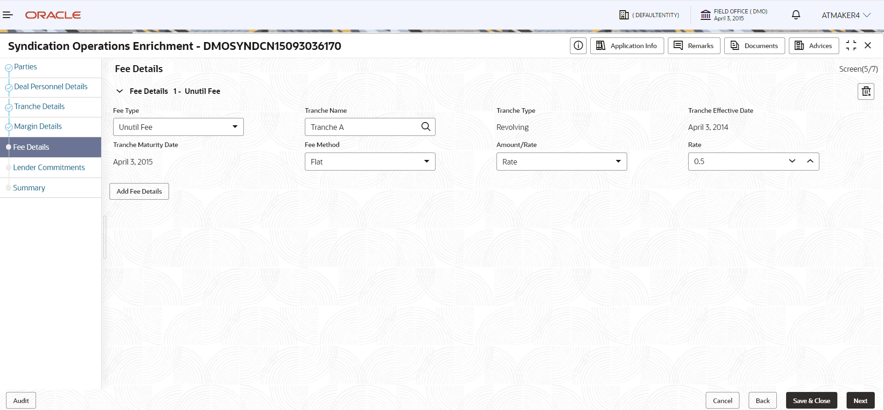Image resolution: width=884 pixels, height=410 pixels.
Task: Go to the Summary step
Action: click(x=29, y=188)
